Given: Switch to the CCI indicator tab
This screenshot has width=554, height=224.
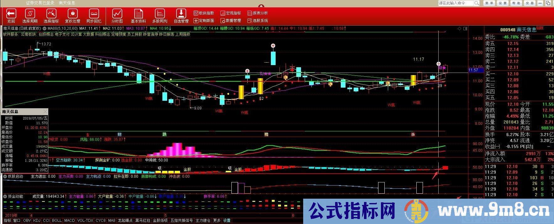Looking at the screenshot, I should point(46,221).
